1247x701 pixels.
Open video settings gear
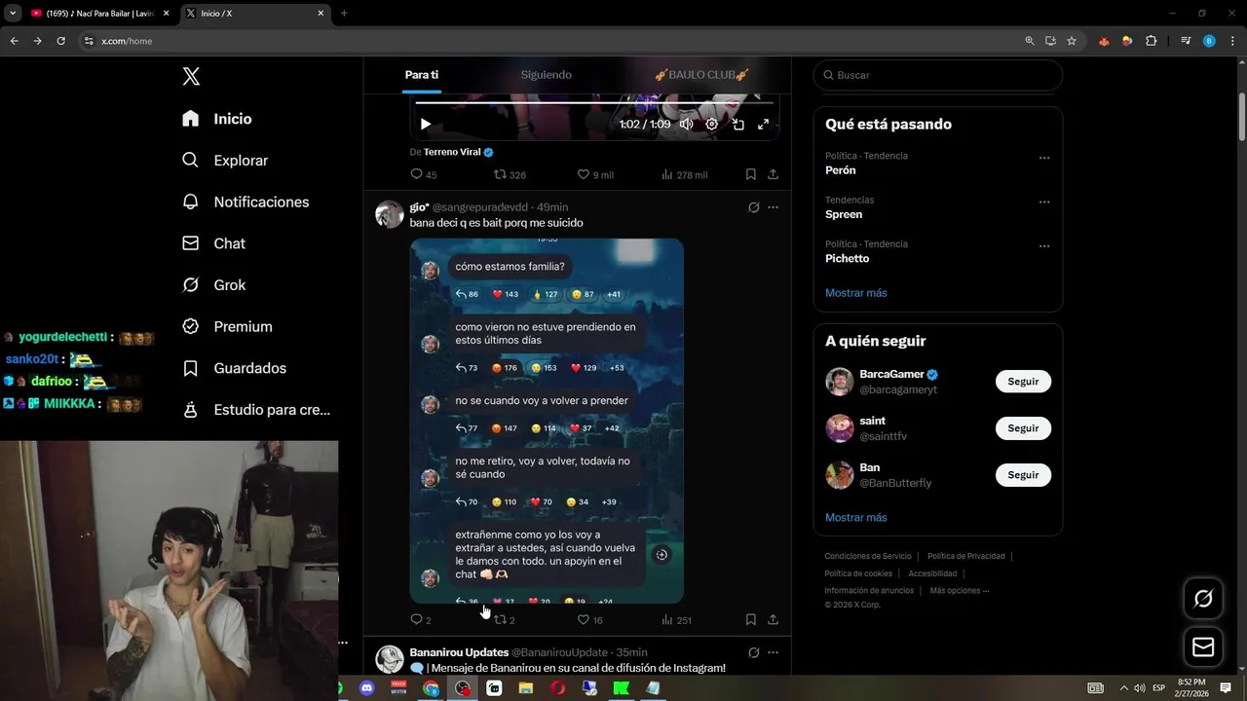pos(712,124)
